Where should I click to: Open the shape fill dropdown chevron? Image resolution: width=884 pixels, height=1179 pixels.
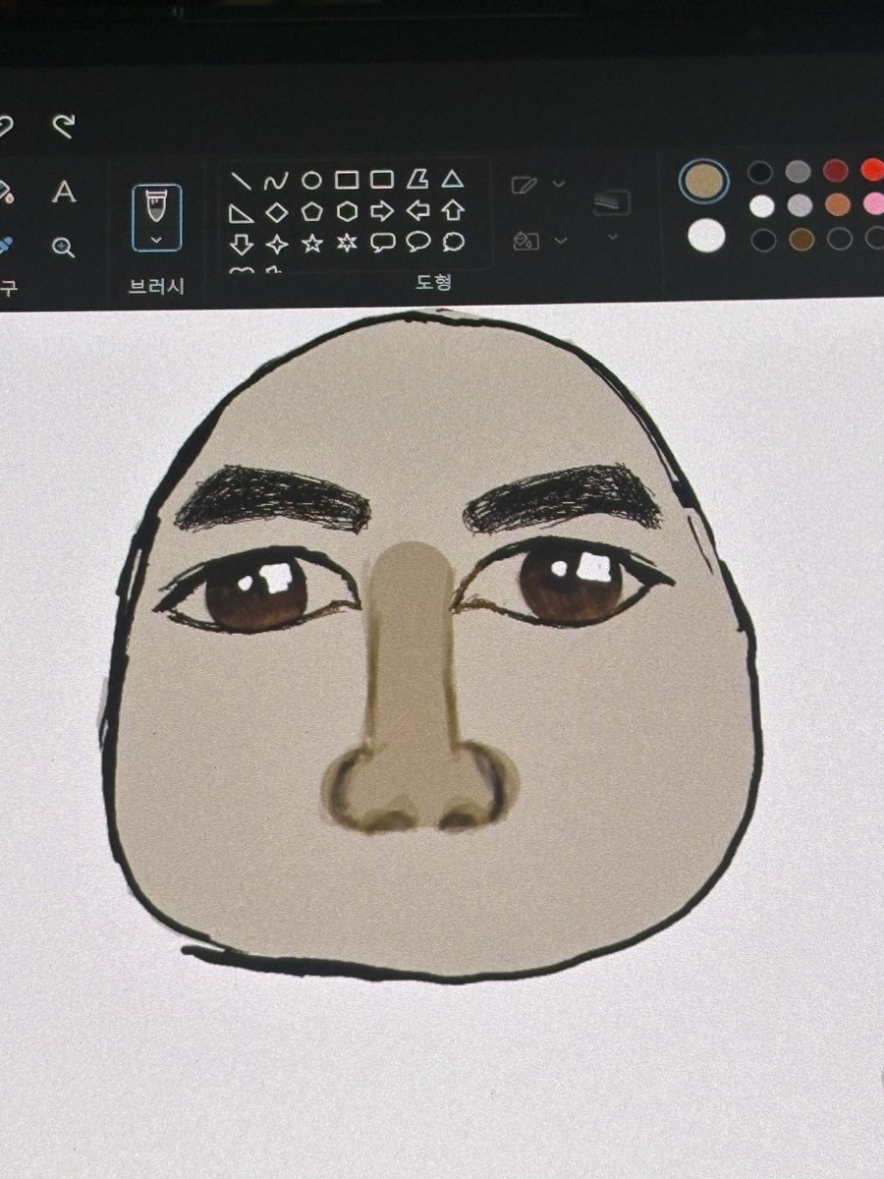tap(559, 240)
